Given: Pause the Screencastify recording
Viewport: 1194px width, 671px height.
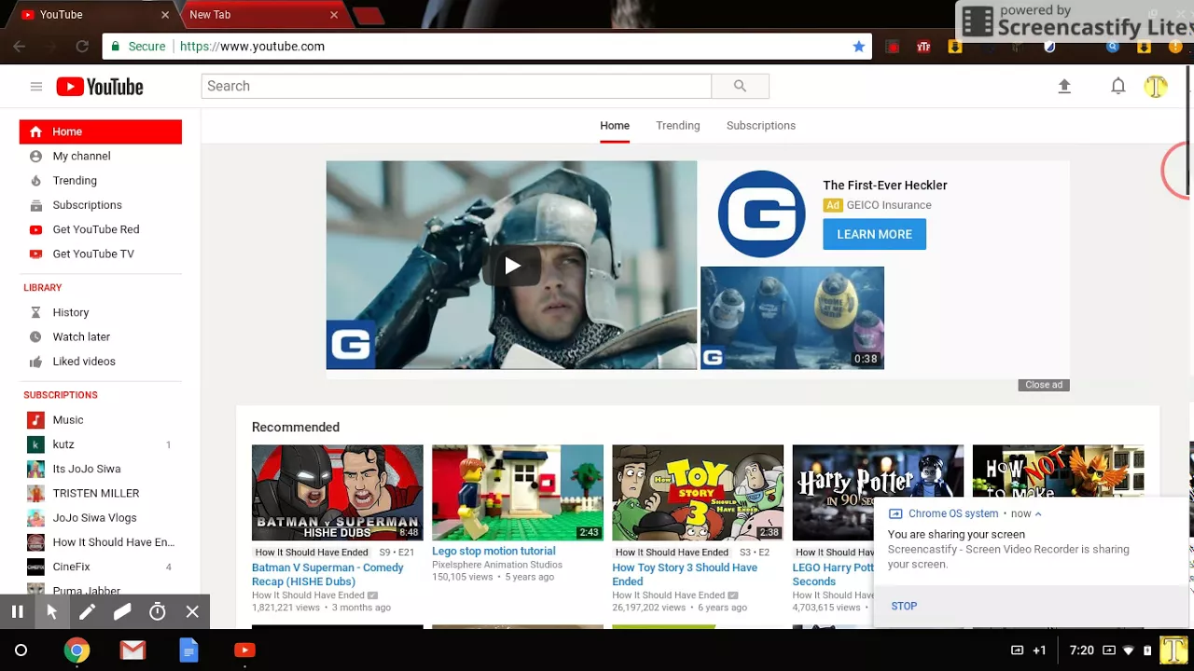Looking at the screenshot, I should [17, 611].
